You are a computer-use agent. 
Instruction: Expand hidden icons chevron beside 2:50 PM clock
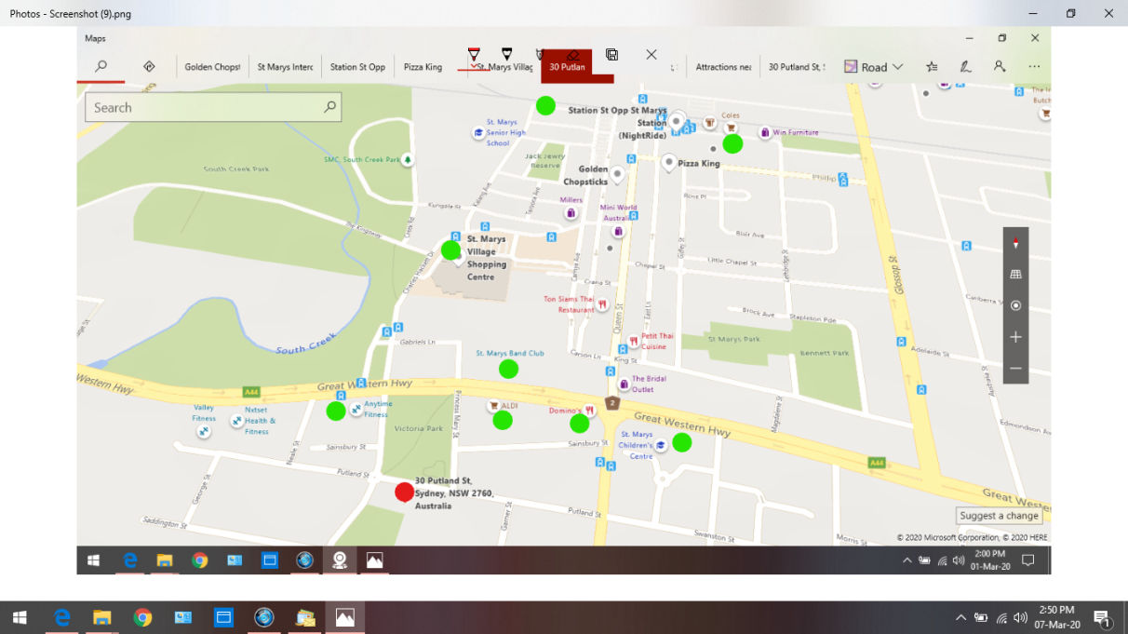tap(960, 617)
